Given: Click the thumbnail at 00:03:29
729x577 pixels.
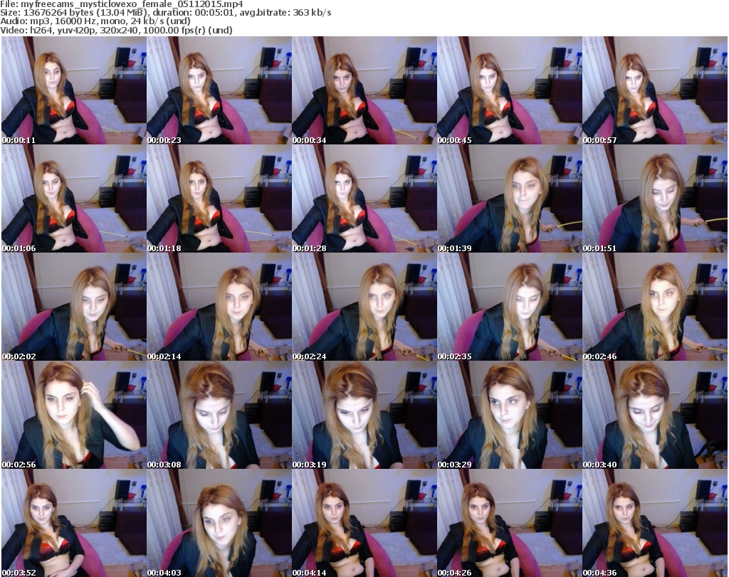Looking at the screenshot, I should click(509, 415).
